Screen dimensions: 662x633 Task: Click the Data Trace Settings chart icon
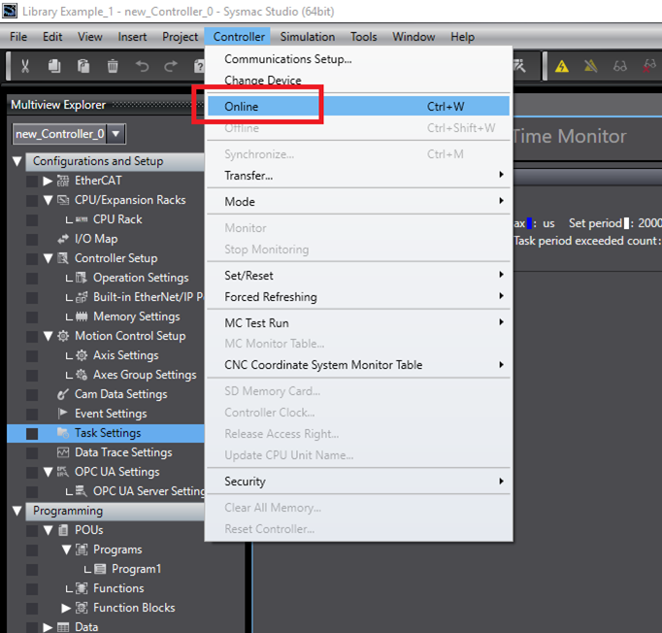pos(64,452)
